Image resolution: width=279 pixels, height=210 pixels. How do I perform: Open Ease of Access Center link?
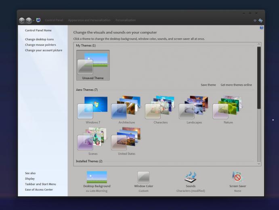tap(39, 190)
